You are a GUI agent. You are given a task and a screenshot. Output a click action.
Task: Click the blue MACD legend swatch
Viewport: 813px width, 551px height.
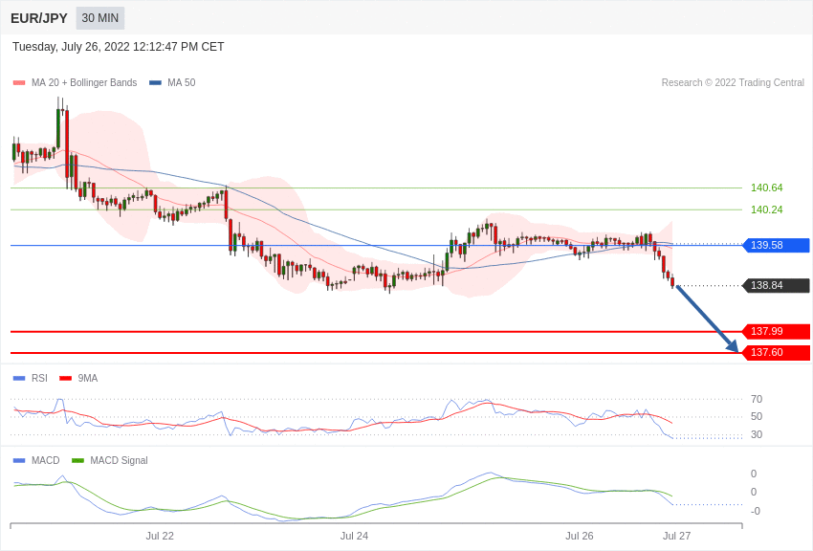point(19,460)
